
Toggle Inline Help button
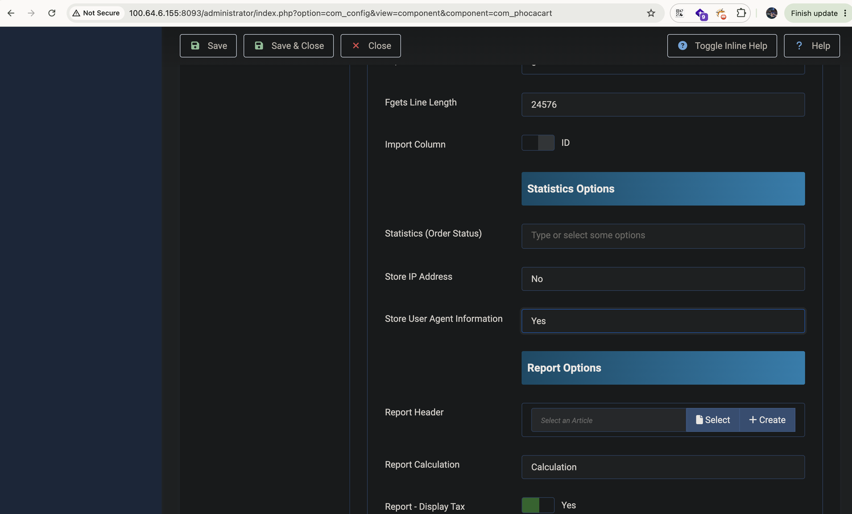pos(722,46)
